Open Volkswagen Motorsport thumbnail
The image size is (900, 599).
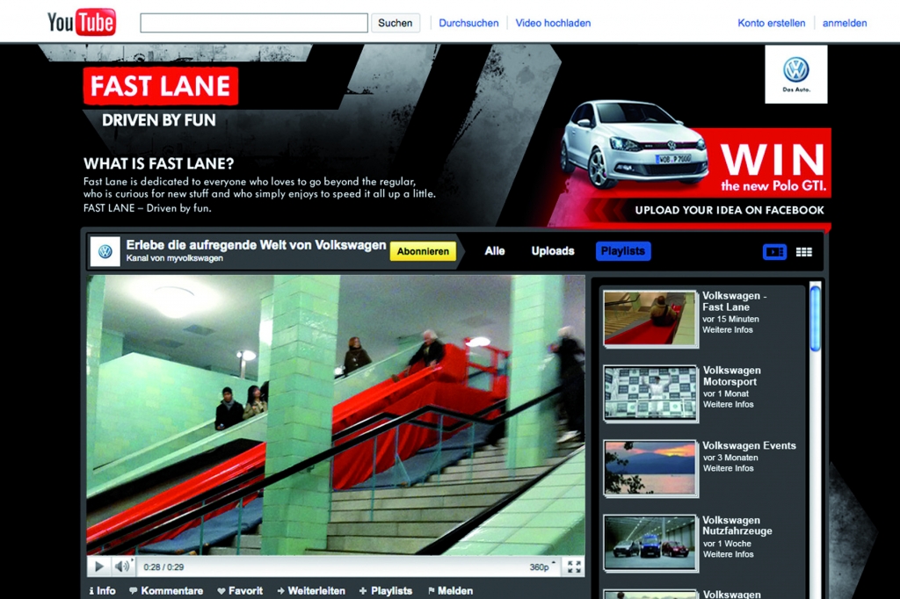pos(650,393)
